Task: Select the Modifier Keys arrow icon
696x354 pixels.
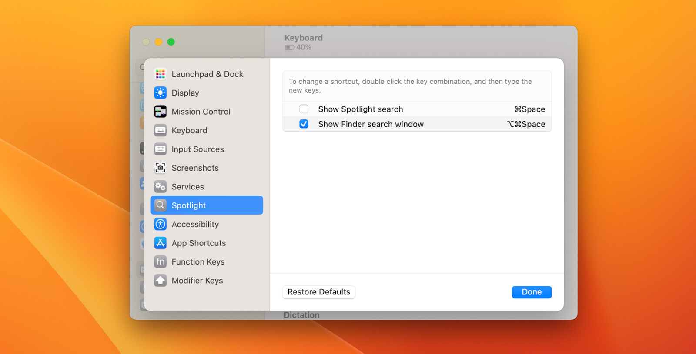Action: tap(160, 281)
